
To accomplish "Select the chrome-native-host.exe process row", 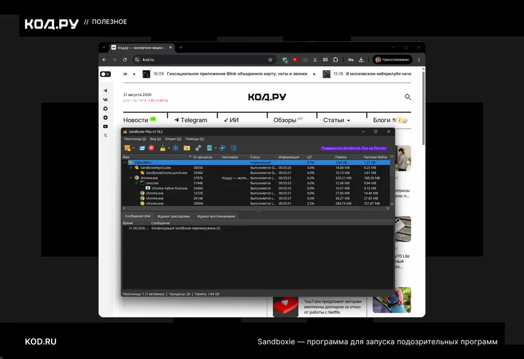I will [256, 188].
